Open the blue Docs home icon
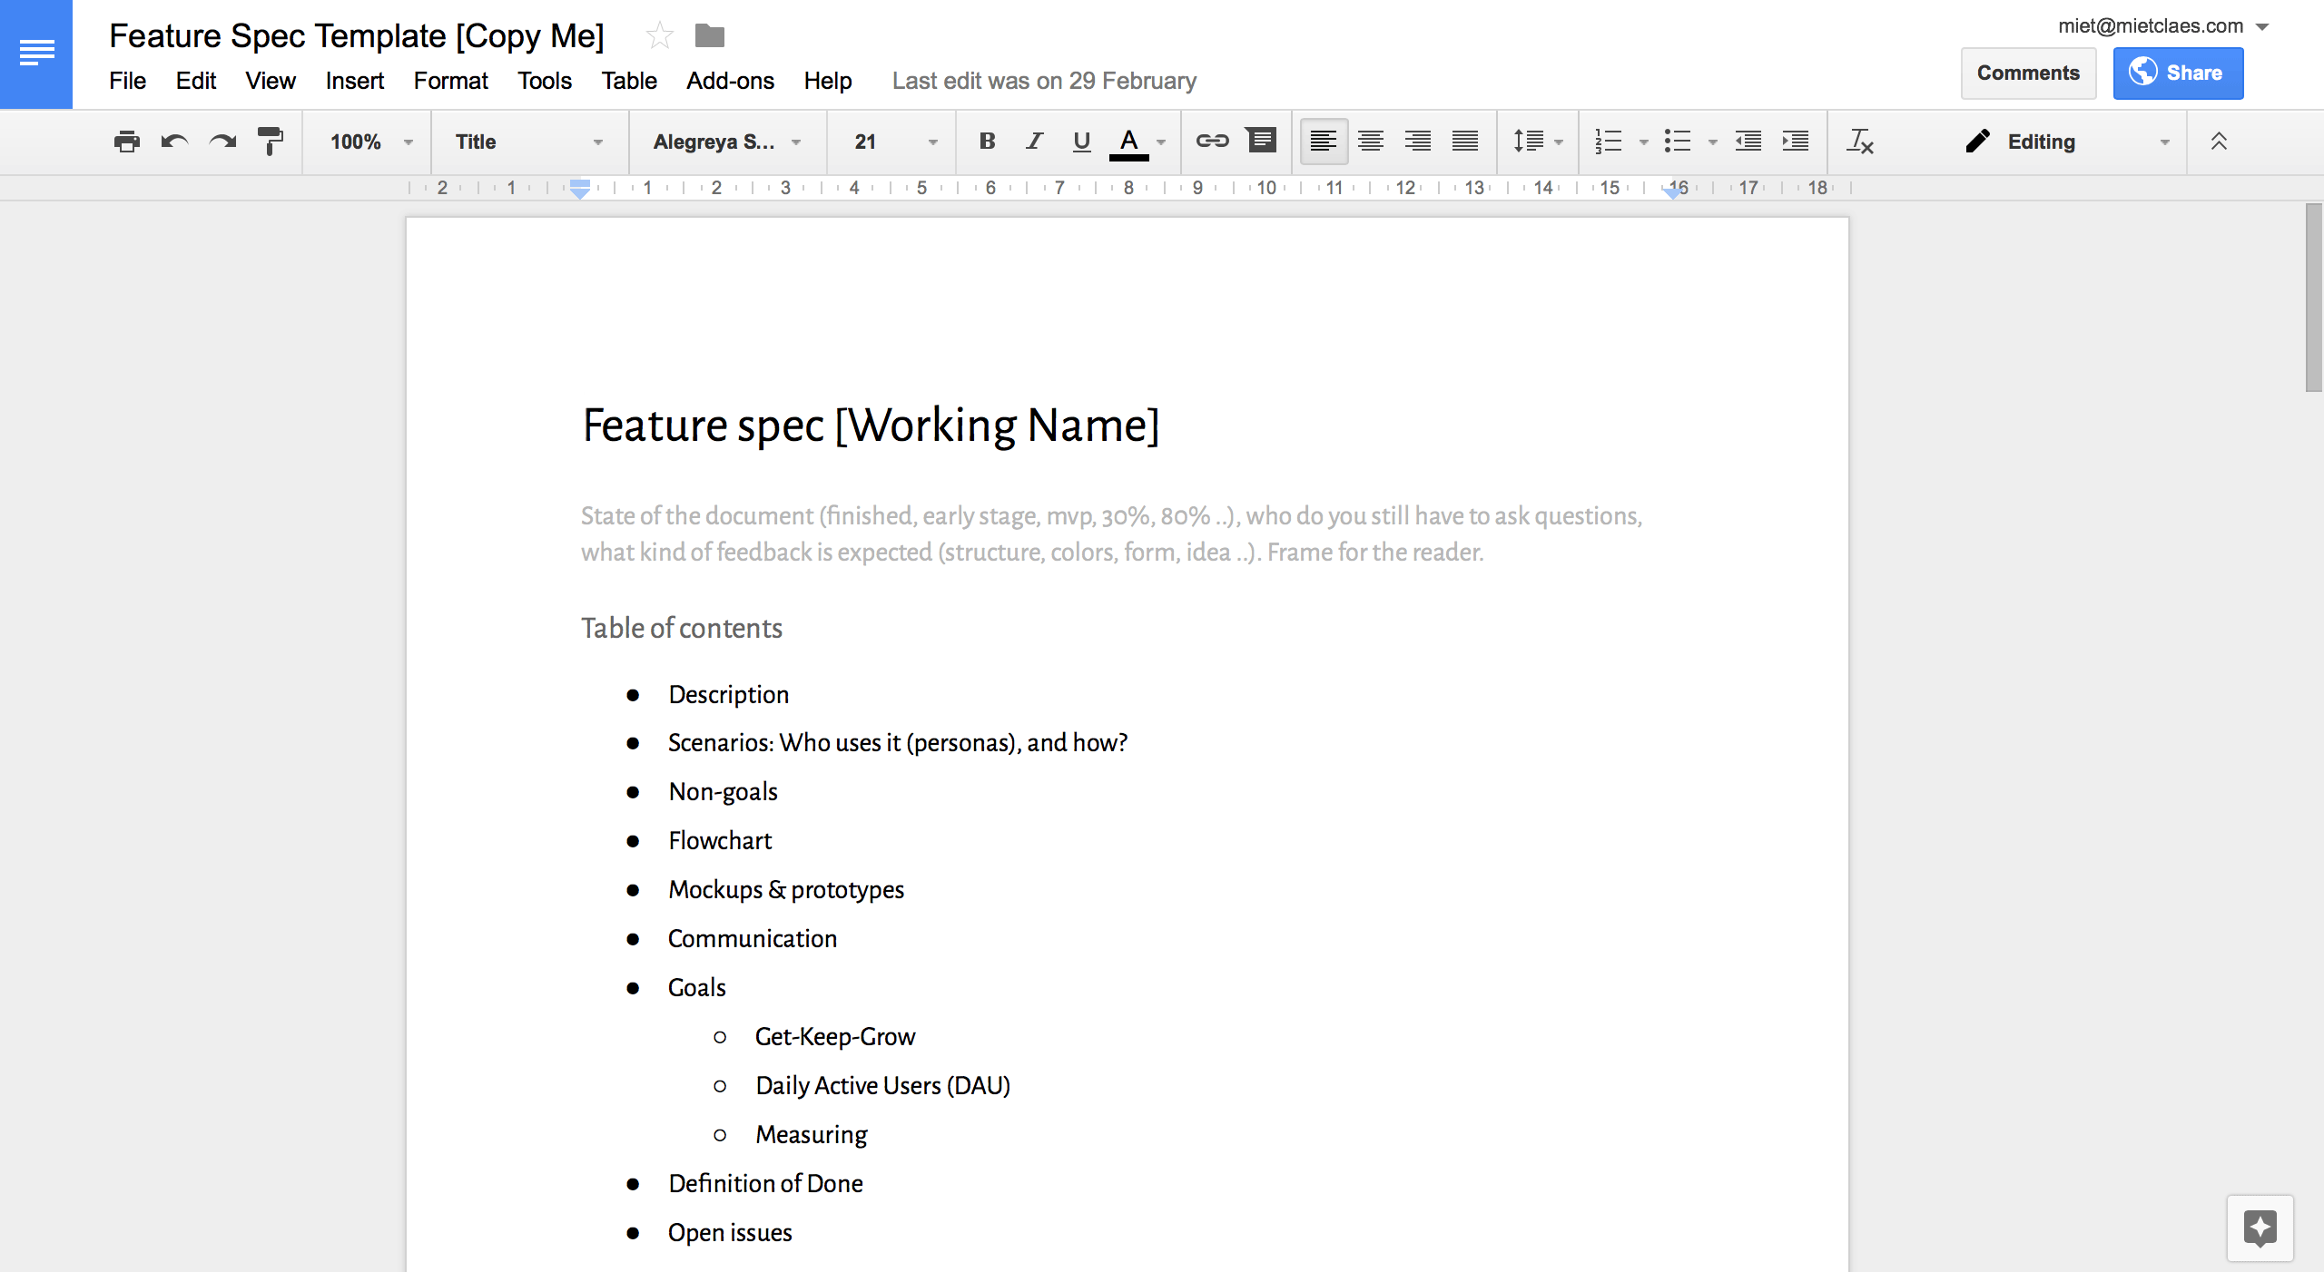This screenshot has width=2324, height=1272. [36, 54]
